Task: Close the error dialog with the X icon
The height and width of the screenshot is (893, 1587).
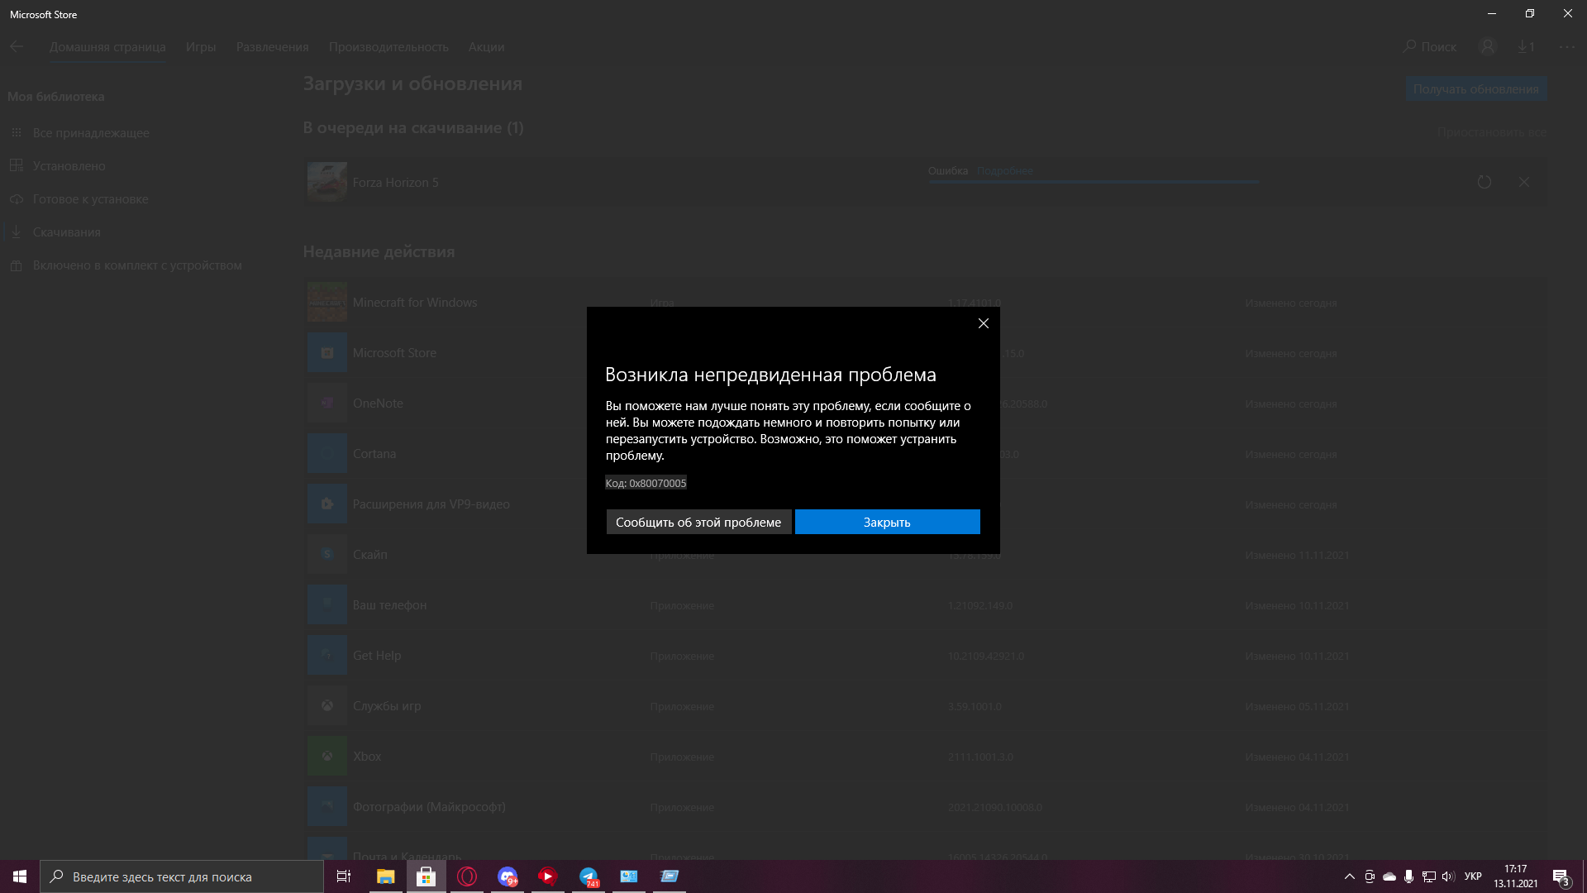Action: pos(983,323)
